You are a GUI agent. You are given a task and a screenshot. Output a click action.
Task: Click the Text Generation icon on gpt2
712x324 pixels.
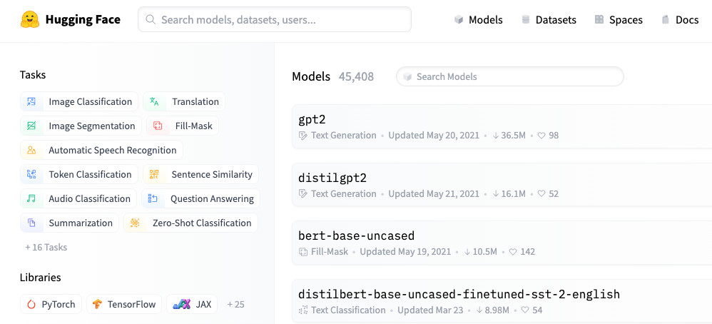[303, 136]
